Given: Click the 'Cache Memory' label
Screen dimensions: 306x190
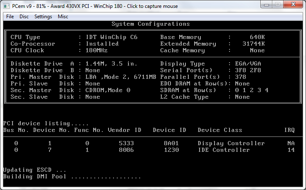Looking at the screenshot, I should [x=183, y=50].
